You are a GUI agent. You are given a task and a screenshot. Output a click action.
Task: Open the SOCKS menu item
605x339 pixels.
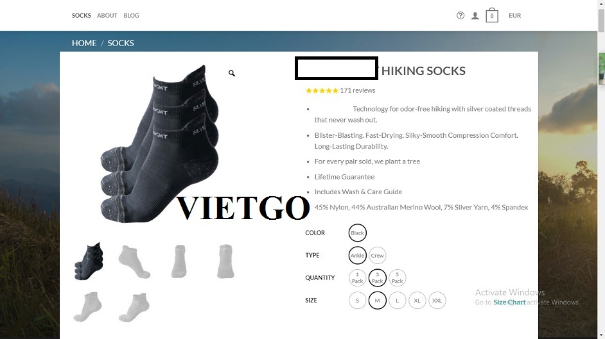pyautogui.click(x=82, y=15)
